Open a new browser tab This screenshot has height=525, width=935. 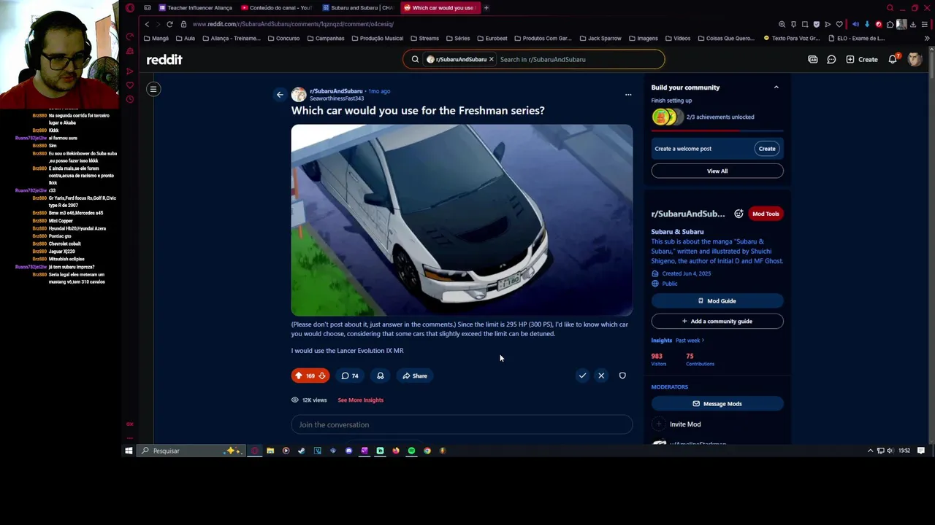coord(486,8)
